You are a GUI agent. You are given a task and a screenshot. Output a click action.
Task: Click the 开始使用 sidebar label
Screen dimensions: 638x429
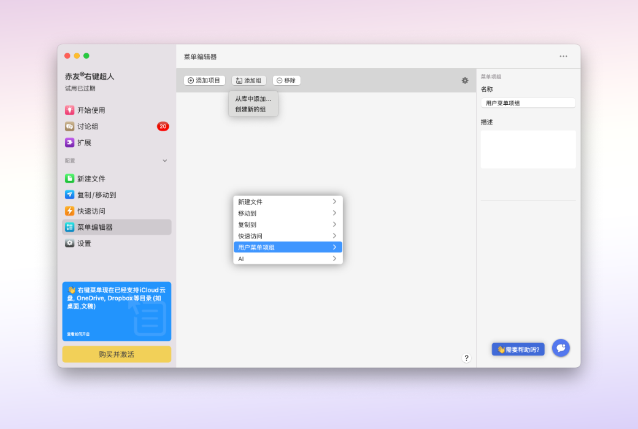coord(91,110)
